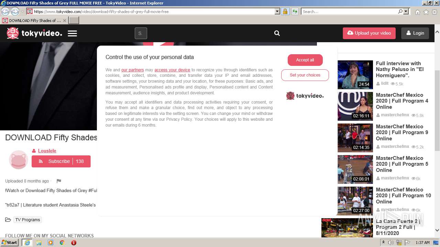Click the video title 'DOWNLOAD Fifty Shades'
440x247 pixels.
[51, 138]
